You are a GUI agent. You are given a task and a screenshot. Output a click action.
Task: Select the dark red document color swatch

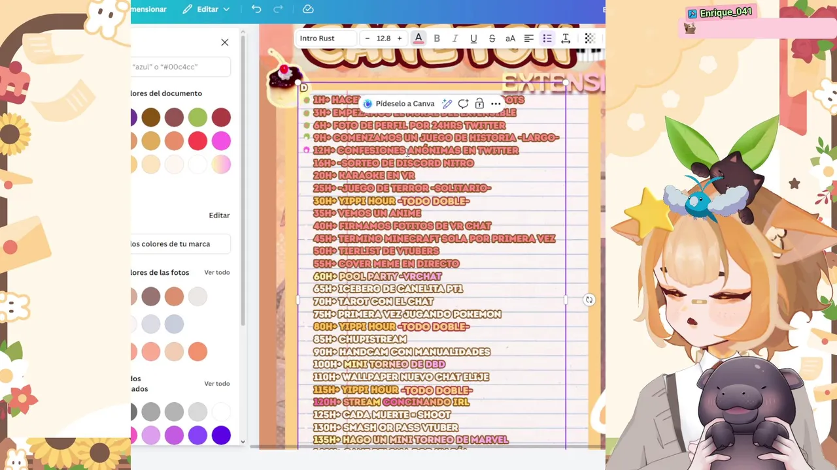(x=221, y=117)
